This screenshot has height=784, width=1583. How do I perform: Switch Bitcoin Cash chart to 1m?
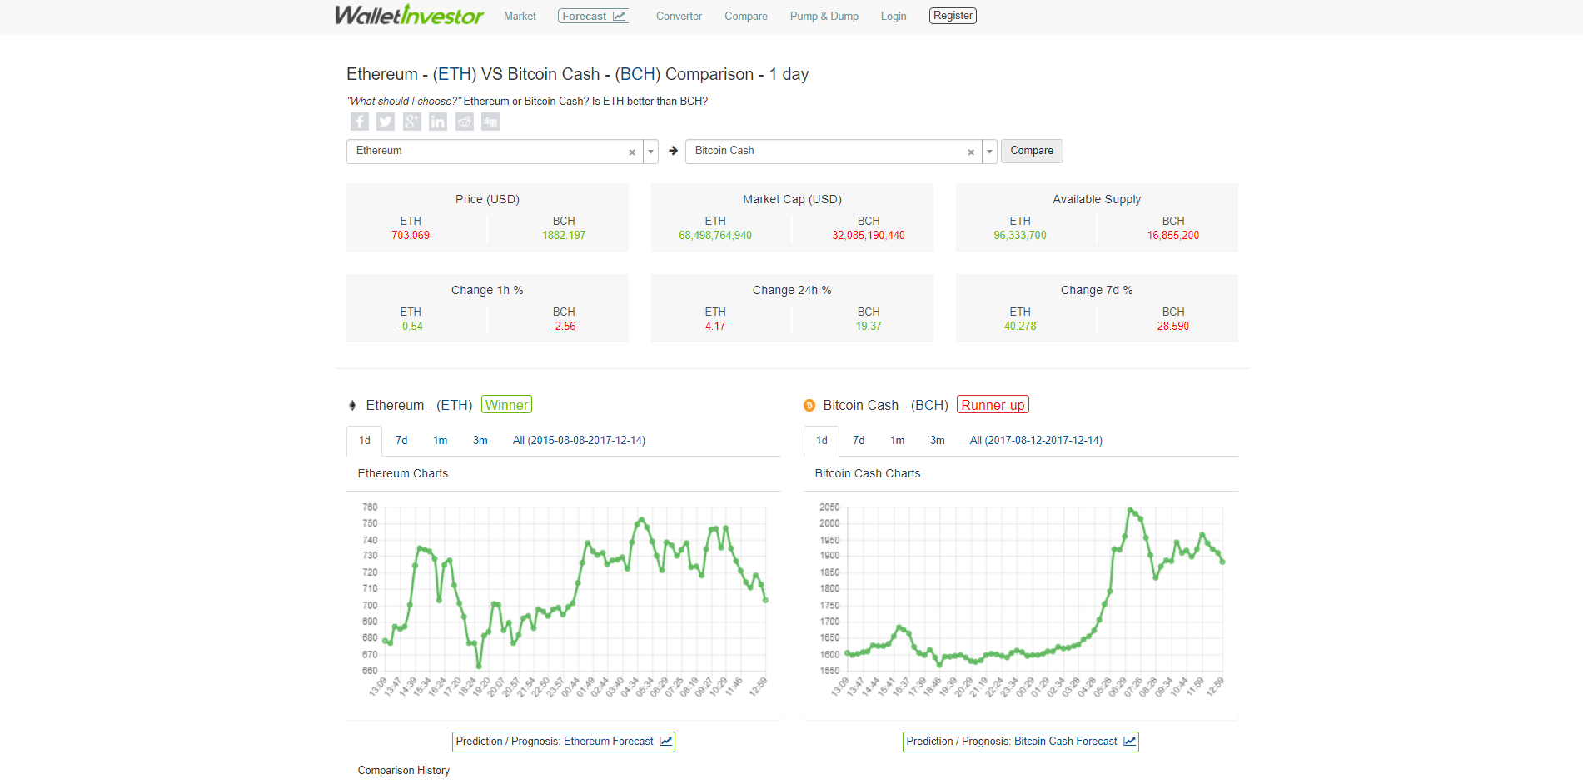[898, 441]
